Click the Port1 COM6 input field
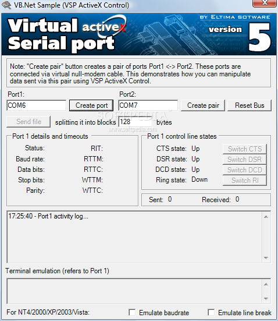This screenshot has height=321, width=278. click(x=37, y=105)
